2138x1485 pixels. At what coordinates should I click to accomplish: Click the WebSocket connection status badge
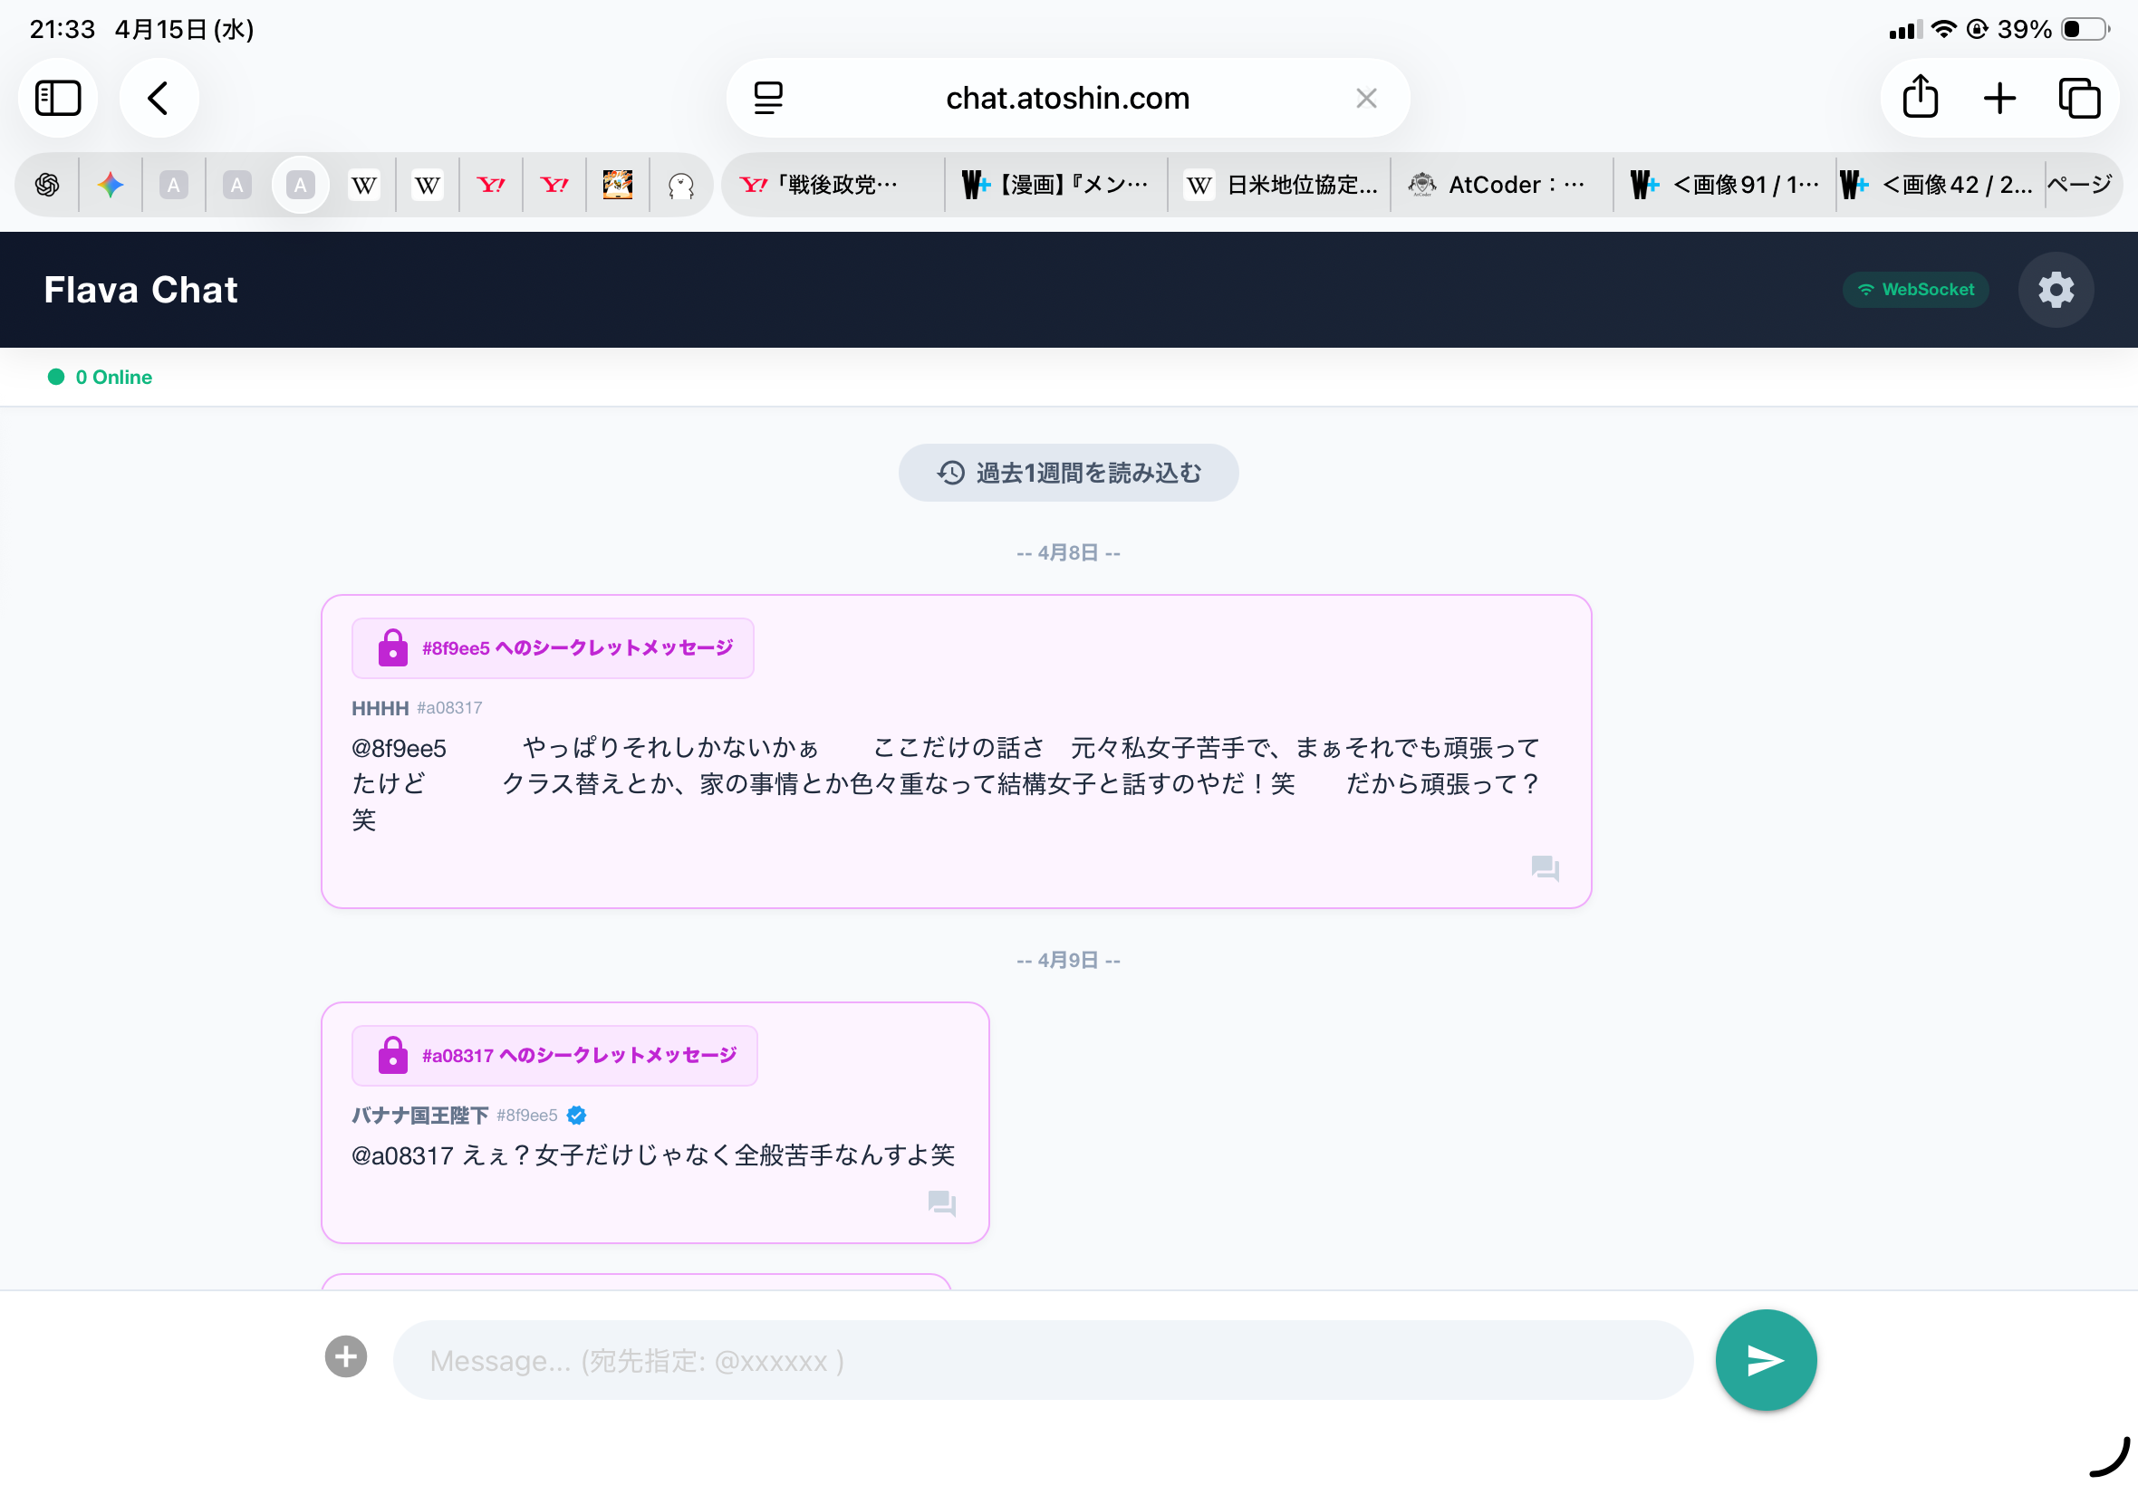(1914, 290)
